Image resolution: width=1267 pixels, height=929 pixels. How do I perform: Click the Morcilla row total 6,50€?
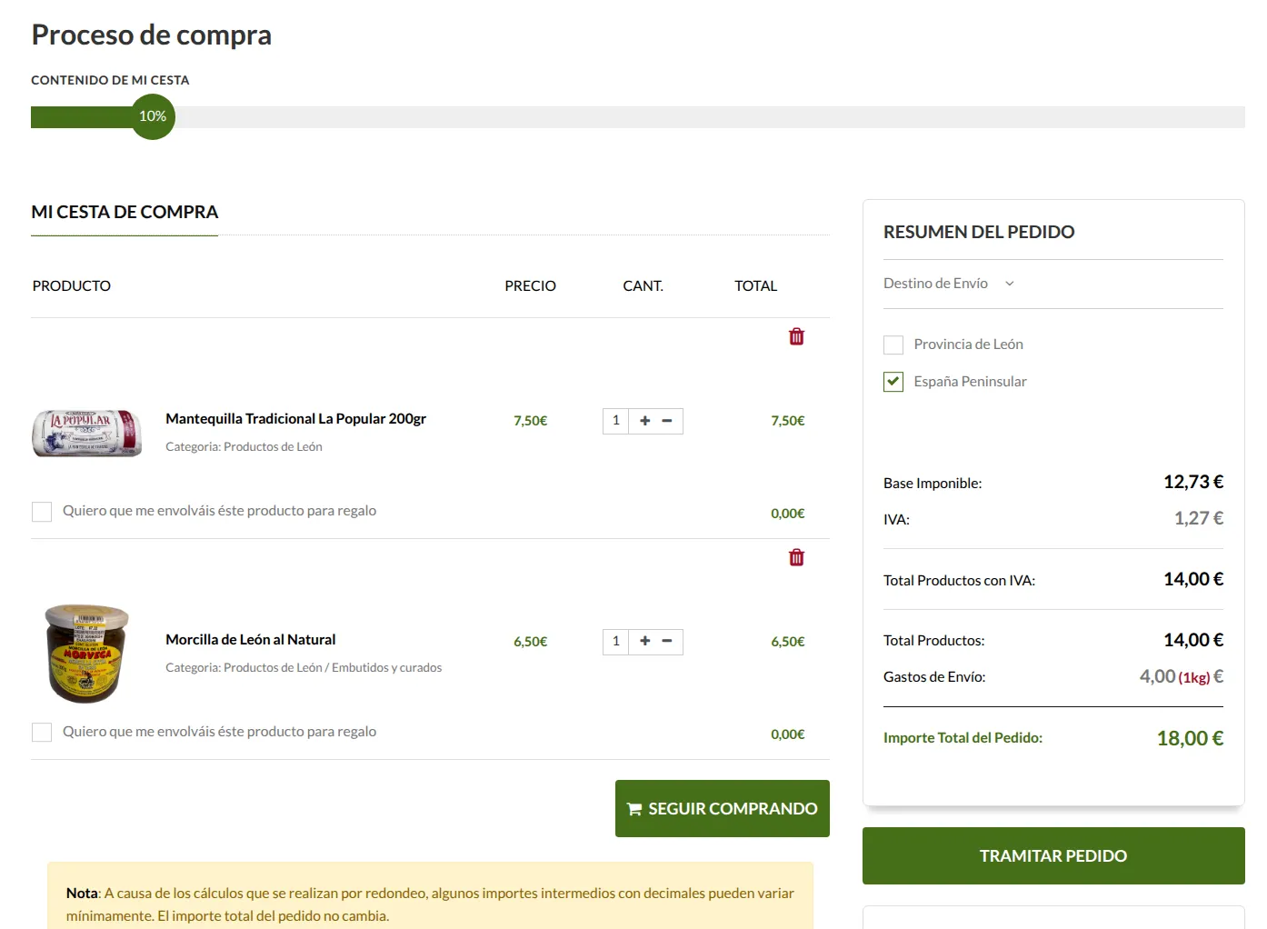coord(788,642)
